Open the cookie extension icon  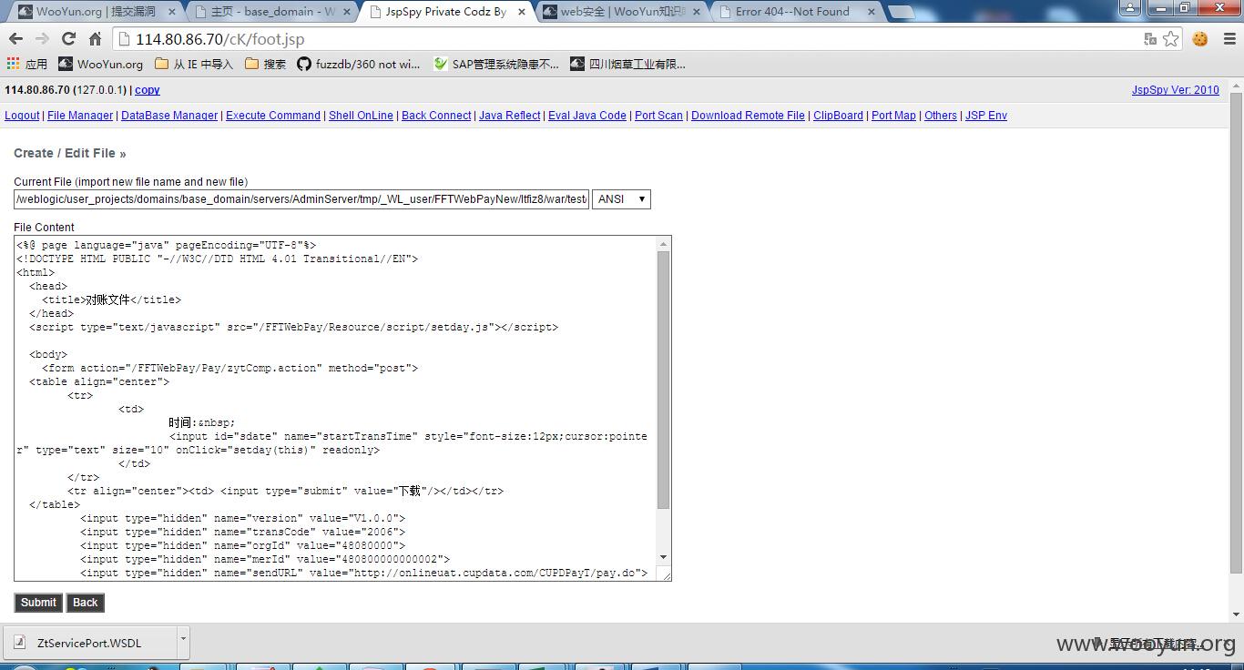[x=1200, y=39]
